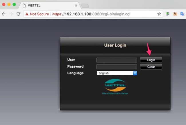Click the Not Secure warning triangle icon

(27, 14)
